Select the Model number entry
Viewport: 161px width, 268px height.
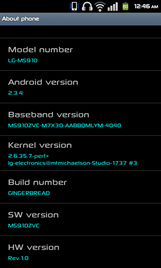(80, 54)
